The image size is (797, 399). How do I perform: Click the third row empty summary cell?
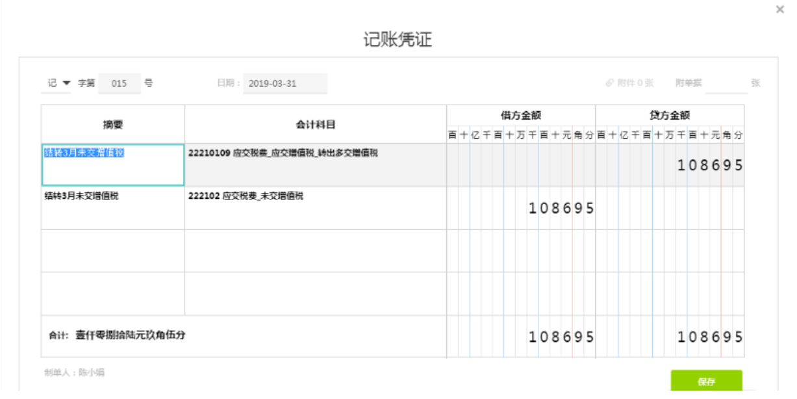[112, 250]
